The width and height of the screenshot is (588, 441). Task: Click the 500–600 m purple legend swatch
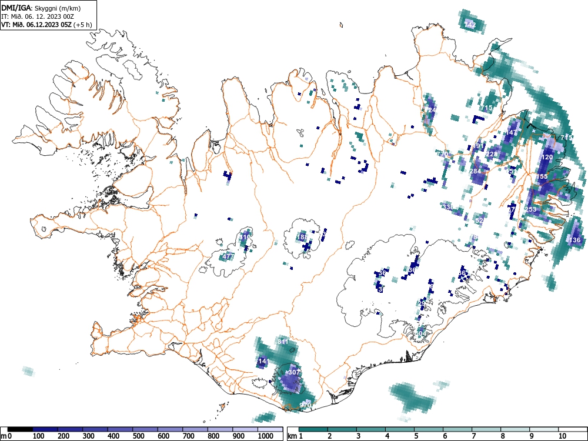[x=145, y=429]
